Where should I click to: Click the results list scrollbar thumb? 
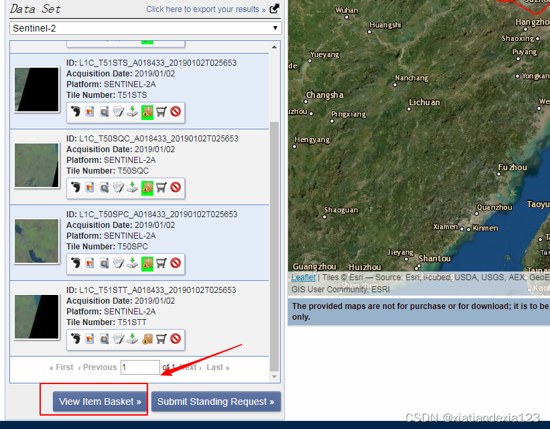(274, 246)
